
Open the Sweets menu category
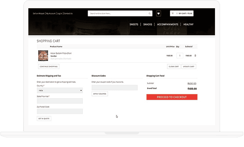click(x=134, y=25)
